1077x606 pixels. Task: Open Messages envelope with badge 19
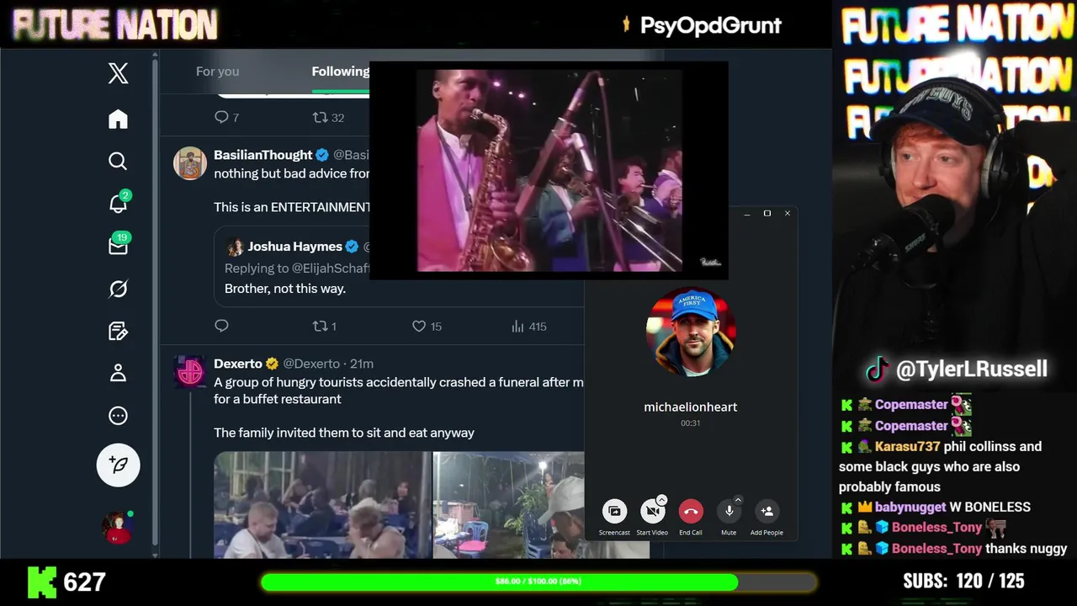pyautogui.click(x=118, y=245)
